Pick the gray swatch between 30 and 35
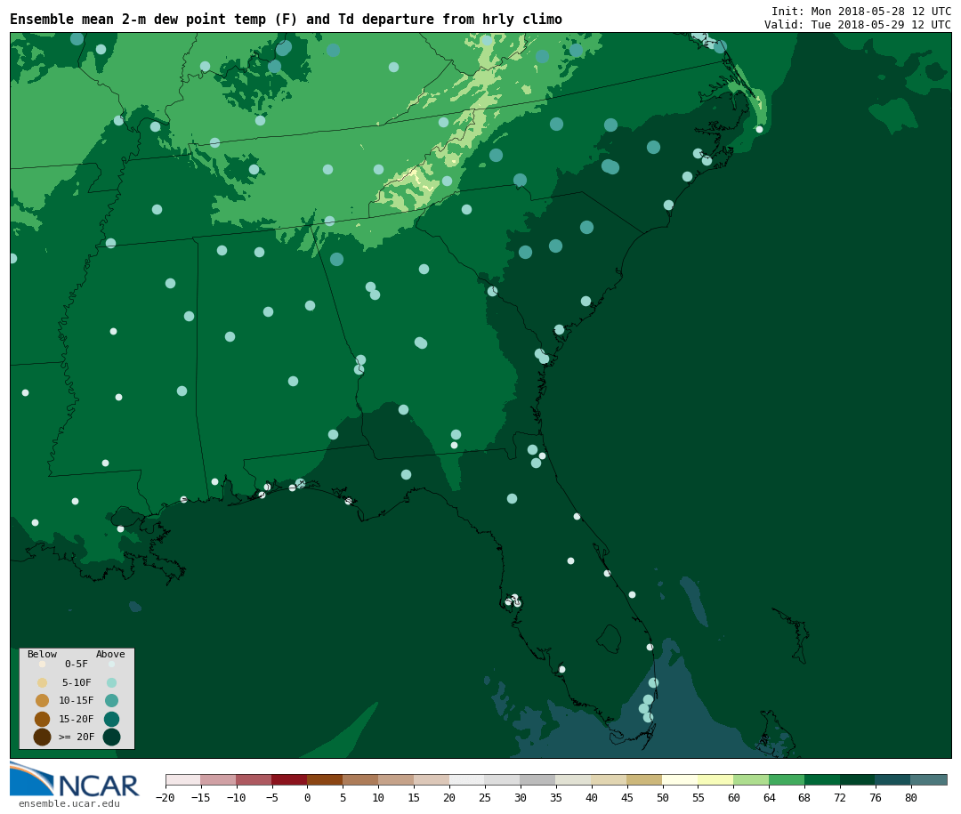This screenshot has height=814, width=961. tap(538, 779)
